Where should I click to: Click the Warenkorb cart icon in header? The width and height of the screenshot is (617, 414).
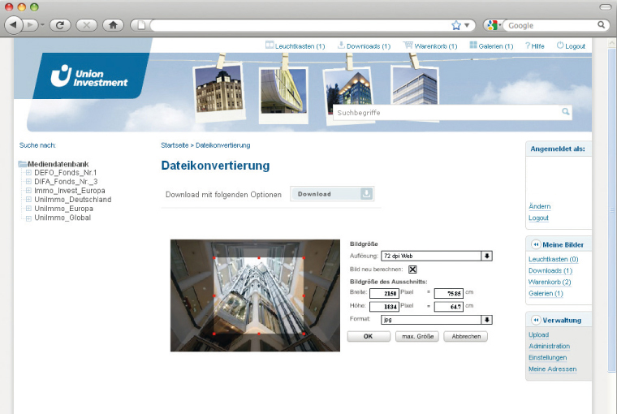[x=408, y=45]
